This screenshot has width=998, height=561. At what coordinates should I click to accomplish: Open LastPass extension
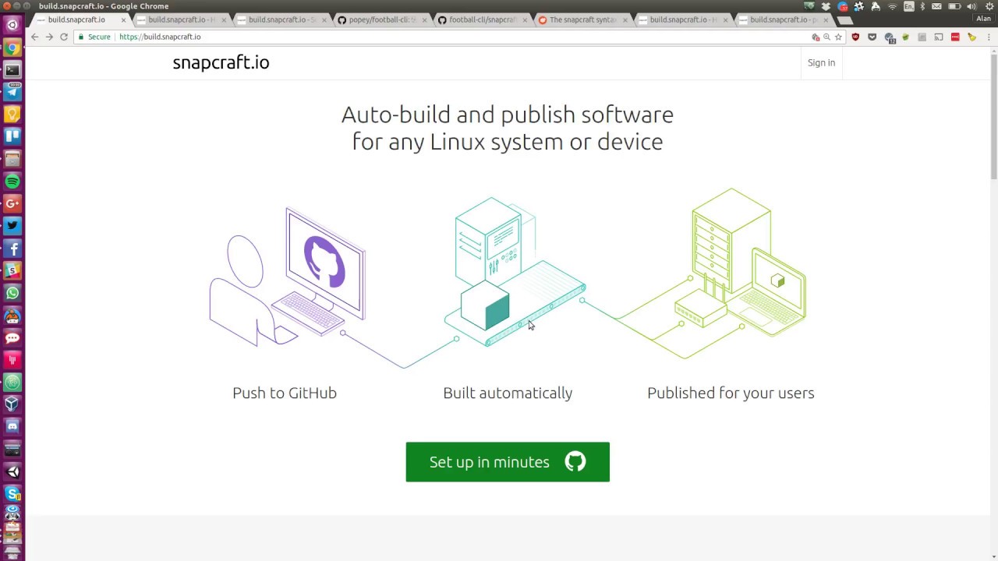point(955,37)
